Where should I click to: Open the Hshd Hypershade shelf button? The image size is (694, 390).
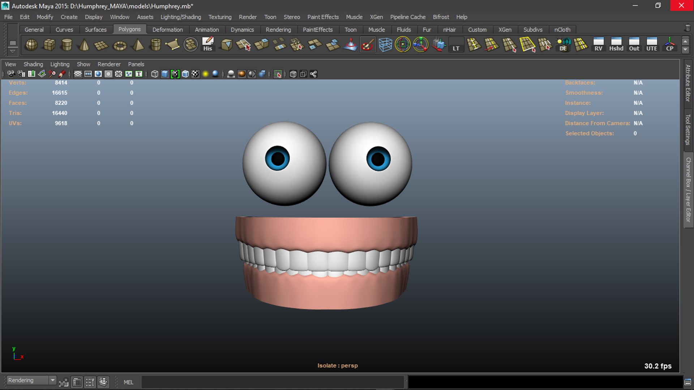pyautogui.click(x=616, y=45)
